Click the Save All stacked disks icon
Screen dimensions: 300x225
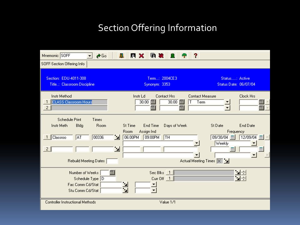(x=153, y=56)
